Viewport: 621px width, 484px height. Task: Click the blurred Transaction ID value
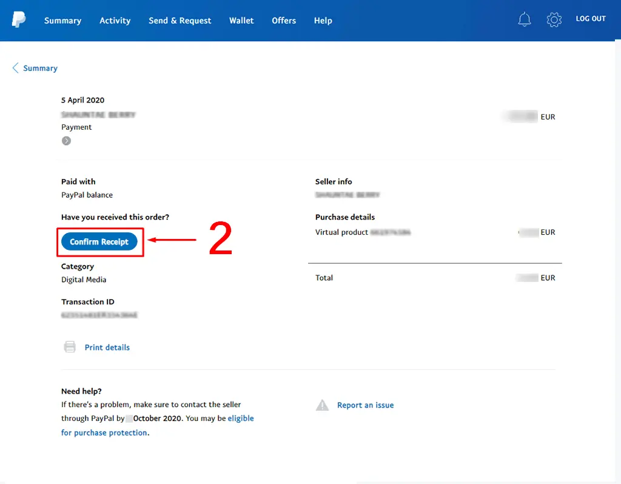(x=99, y=315)
